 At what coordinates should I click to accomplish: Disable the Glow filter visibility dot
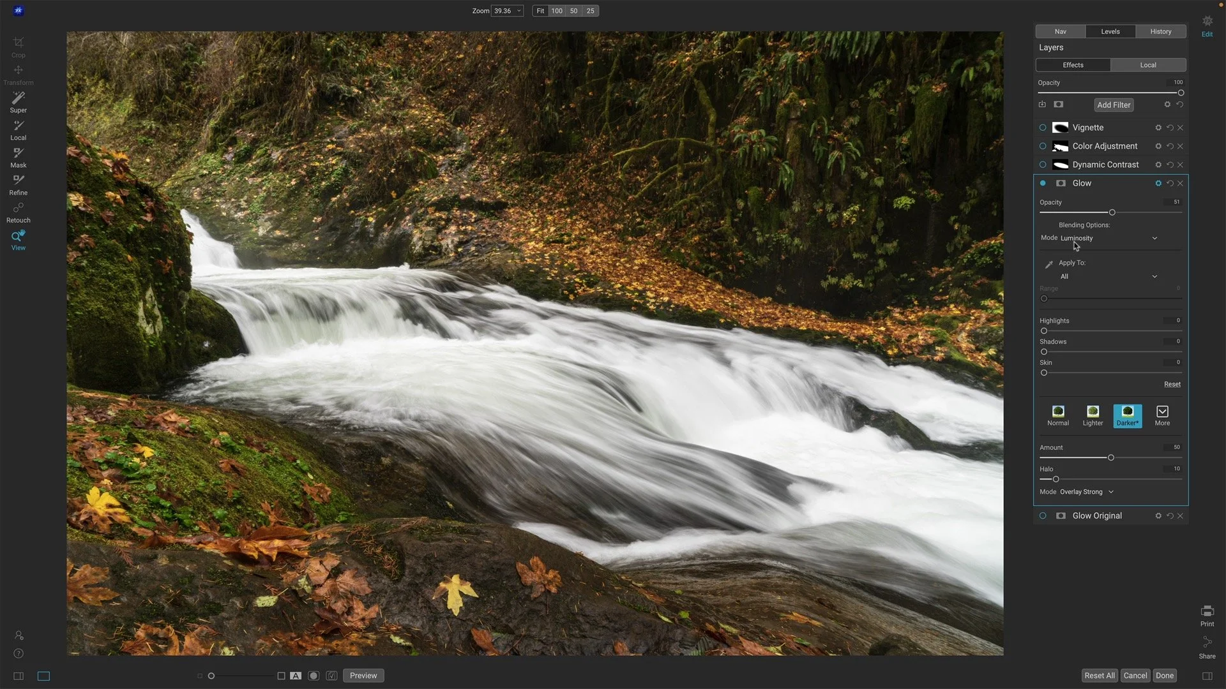[1043, 183]
